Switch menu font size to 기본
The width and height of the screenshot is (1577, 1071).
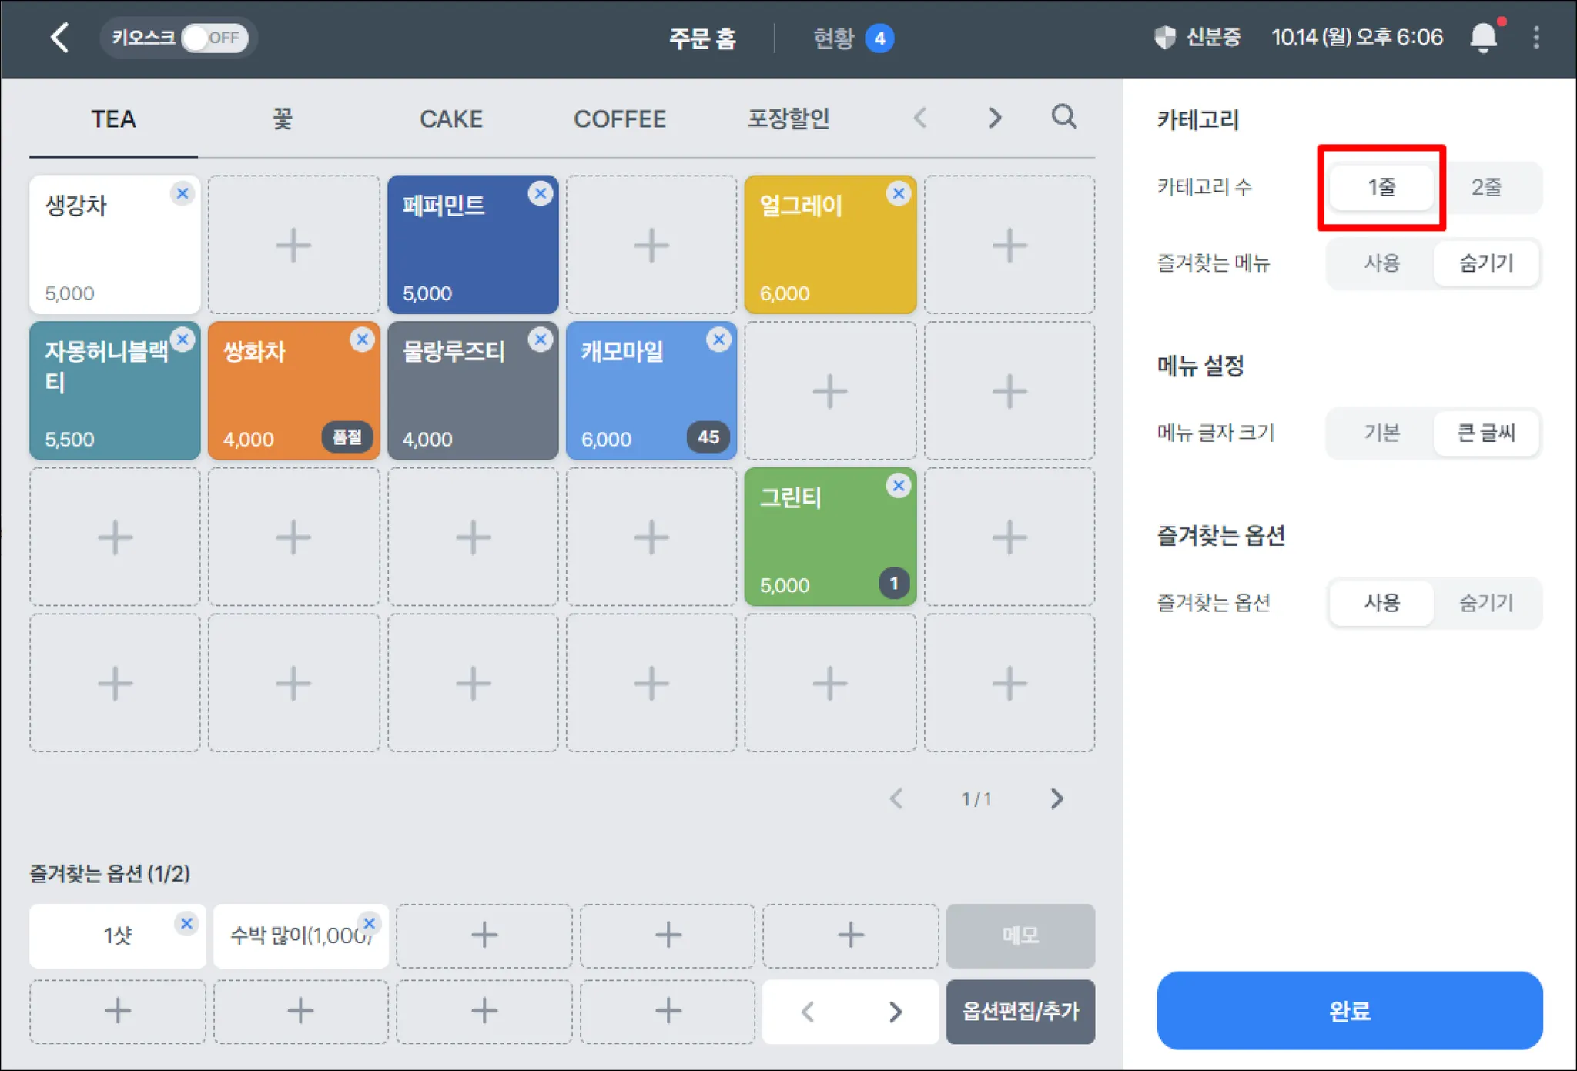point(1381,433)
